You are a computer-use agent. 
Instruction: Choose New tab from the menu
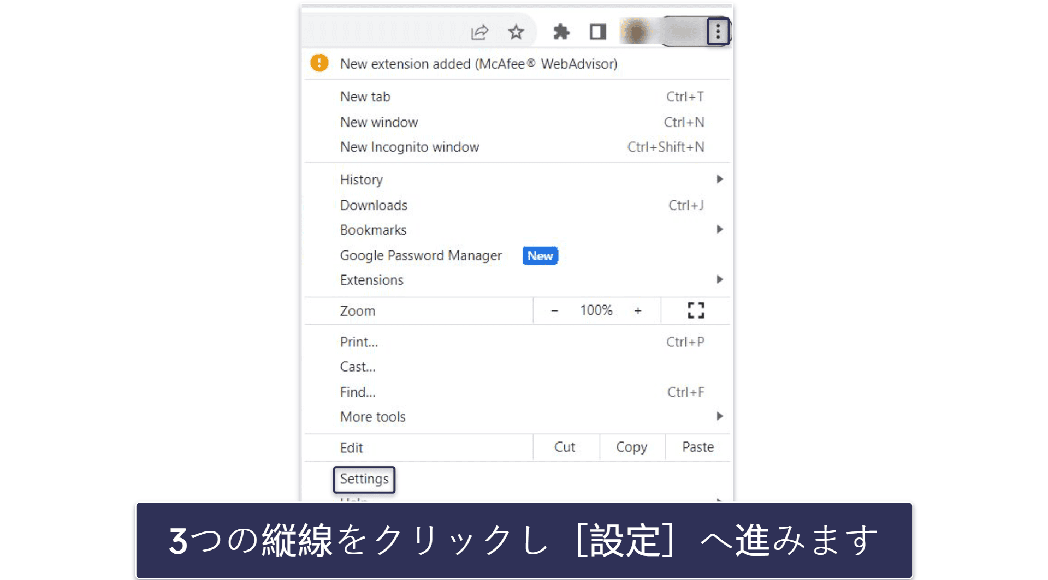click(517, 97)
